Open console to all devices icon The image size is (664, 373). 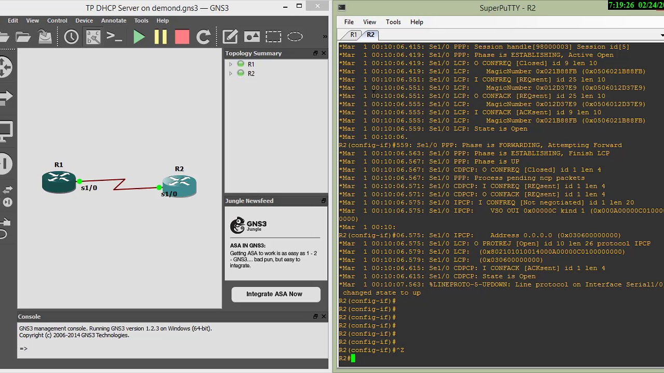[114, 37]
